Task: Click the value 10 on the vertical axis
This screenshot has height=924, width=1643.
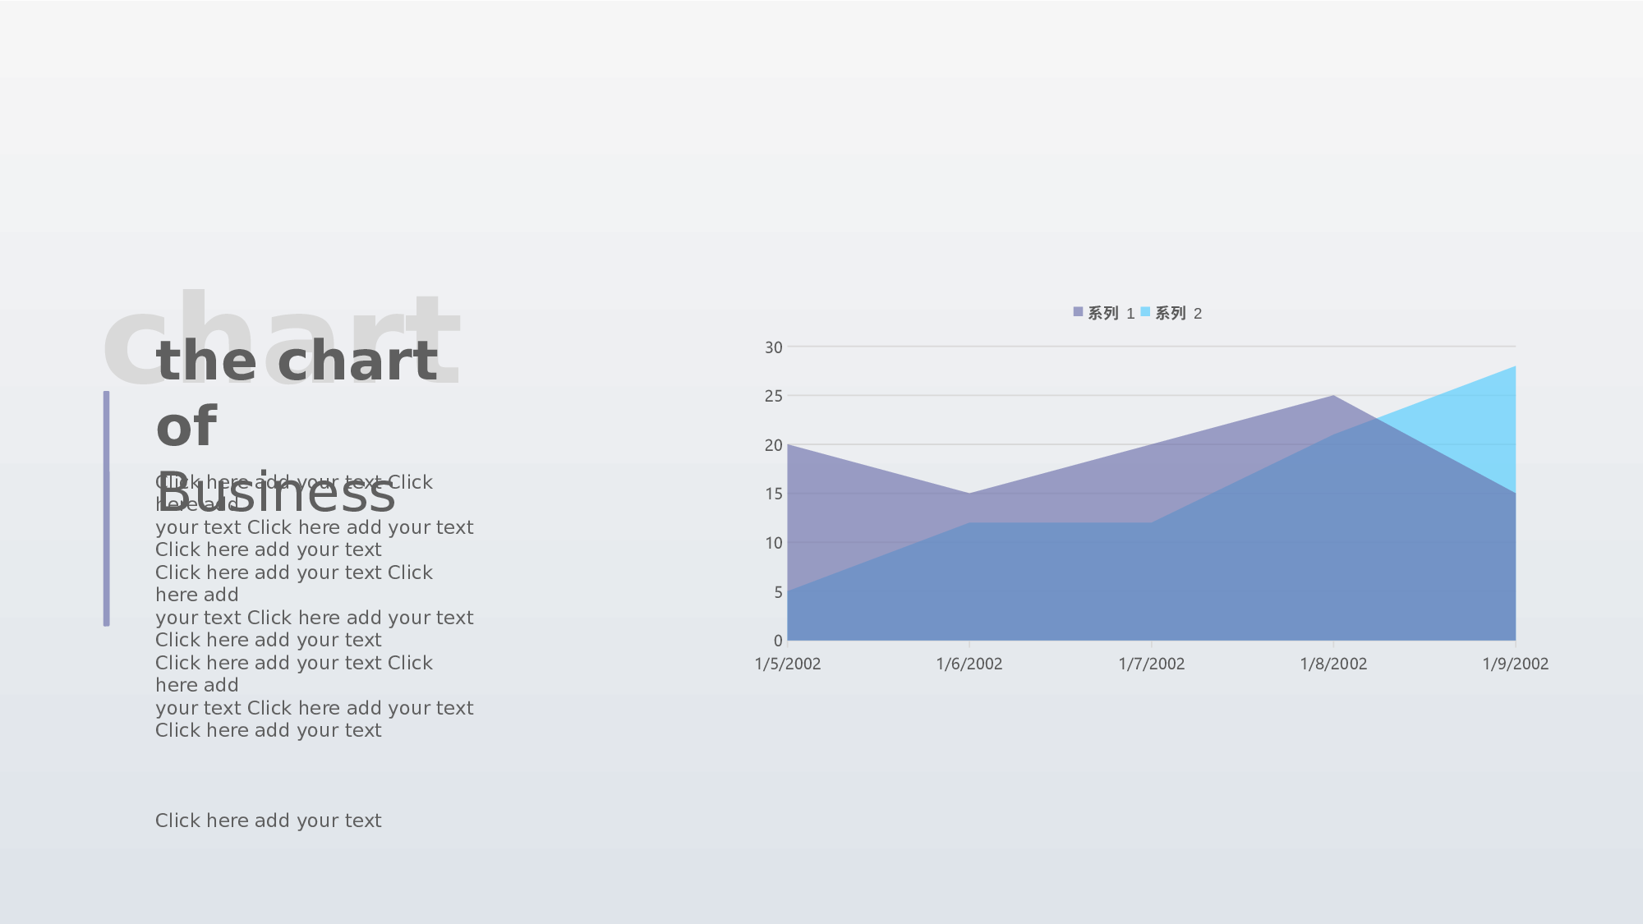Action: pyautogui.click(x=774, y=543)
